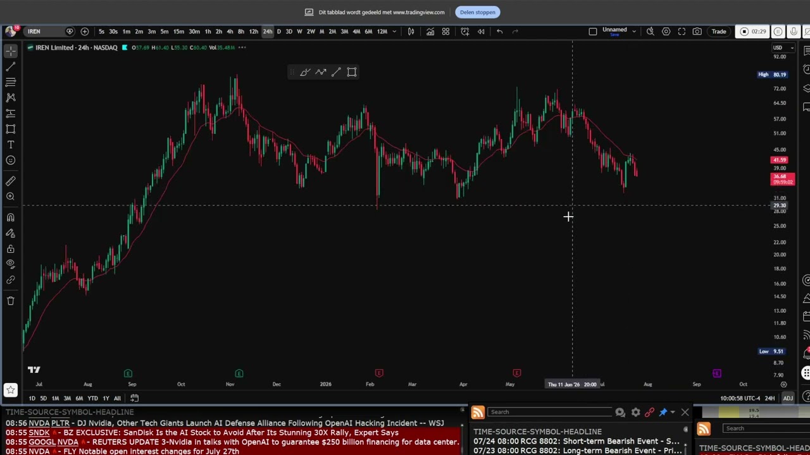The width and height of the screenshot is (810, 455).
Task: Click the plus icon to add symbol
Action: 85,32
